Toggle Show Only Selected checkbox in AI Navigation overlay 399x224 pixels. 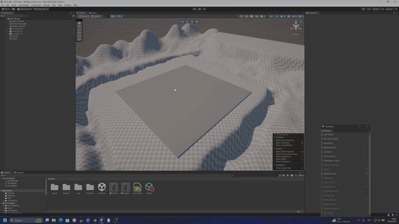pyautogui.click(x=302, y=140)
